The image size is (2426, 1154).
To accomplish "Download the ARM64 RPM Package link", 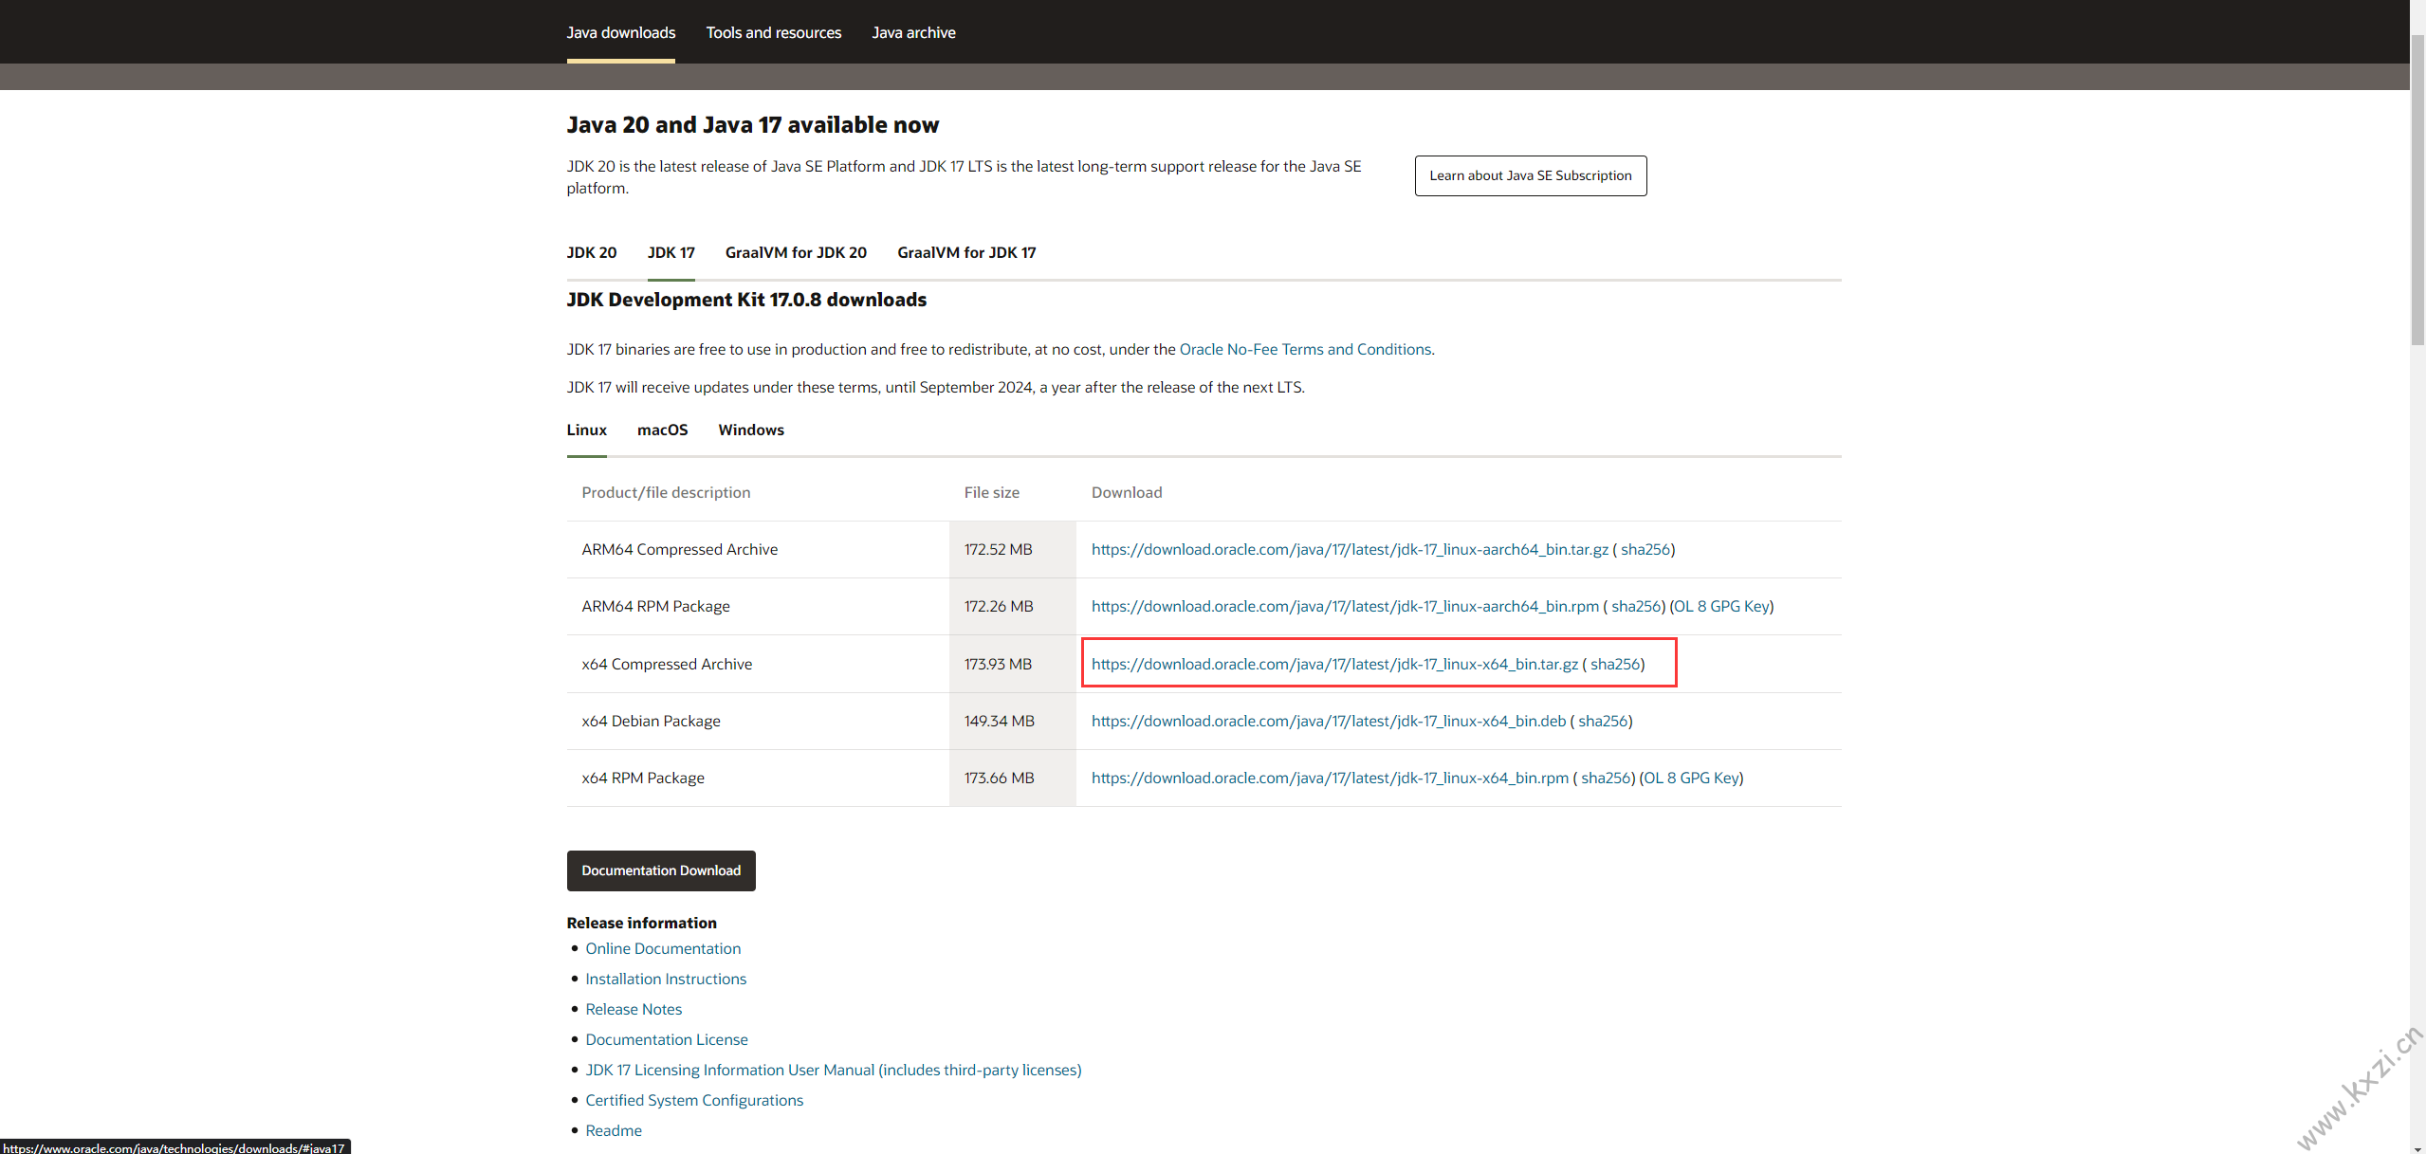I will click(1344, 606).
